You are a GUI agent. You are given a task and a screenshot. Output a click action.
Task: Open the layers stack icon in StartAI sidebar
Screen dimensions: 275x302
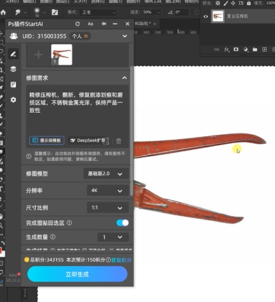coord(13,69)
